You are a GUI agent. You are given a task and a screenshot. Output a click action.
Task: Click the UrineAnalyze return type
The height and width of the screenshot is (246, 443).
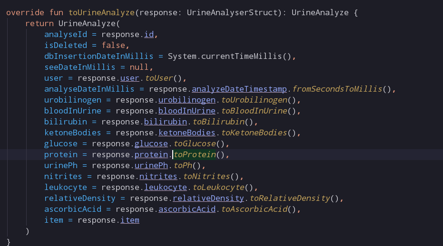[320, 13]
